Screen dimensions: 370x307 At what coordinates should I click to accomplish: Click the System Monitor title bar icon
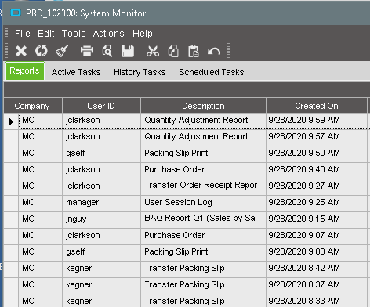16,13
